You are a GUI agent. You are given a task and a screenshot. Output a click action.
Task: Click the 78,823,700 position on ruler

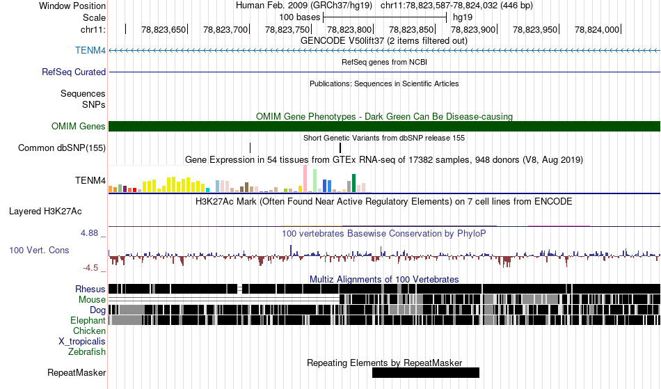click(225, 29)
